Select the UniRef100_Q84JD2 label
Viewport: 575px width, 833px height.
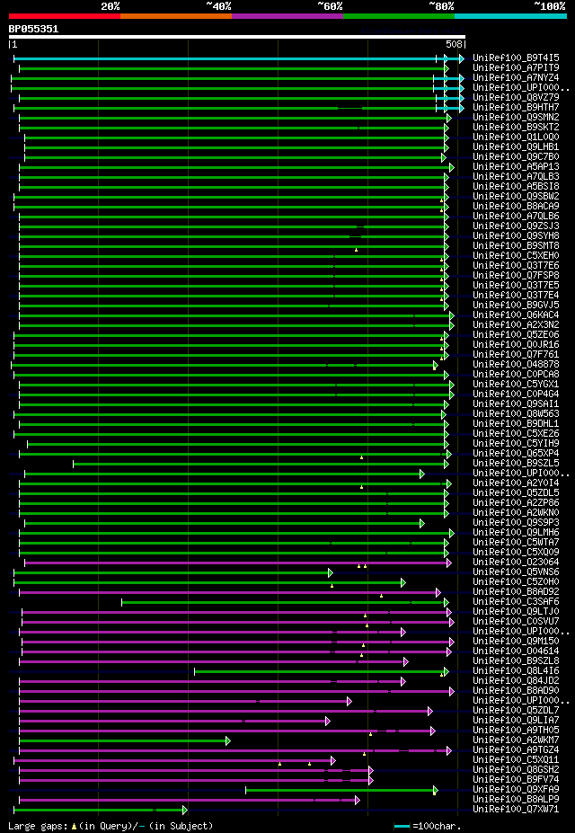tap(516, 680)
